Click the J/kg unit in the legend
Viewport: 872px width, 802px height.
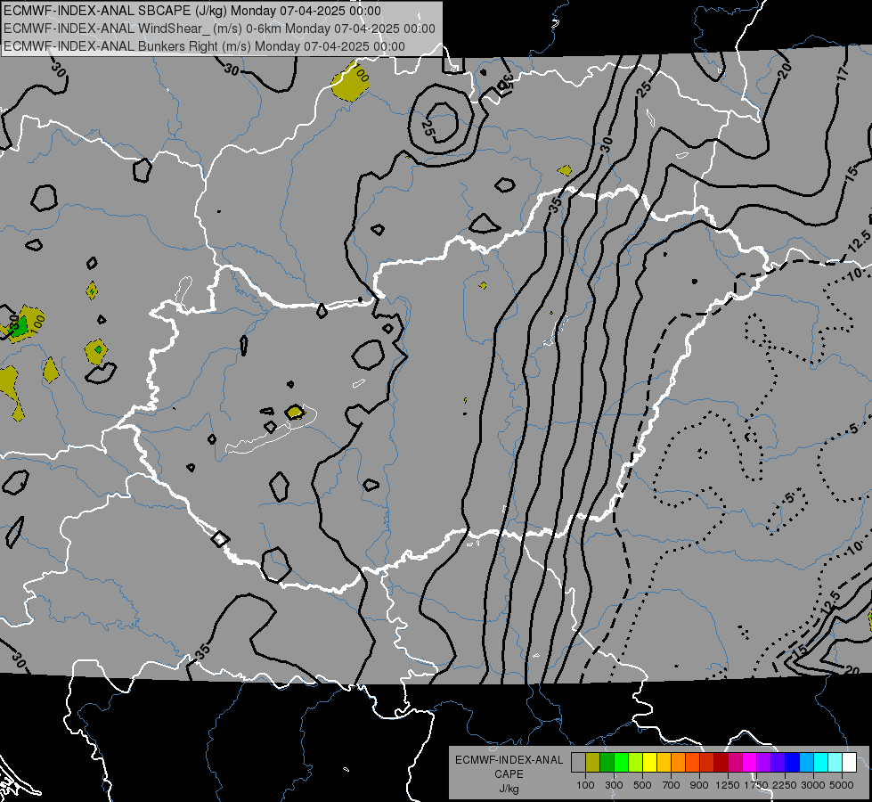coord(509,789)
